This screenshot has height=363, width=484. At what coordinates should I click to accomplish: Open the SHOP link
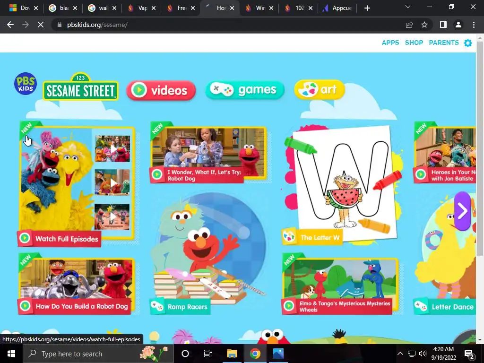point(414,43)
